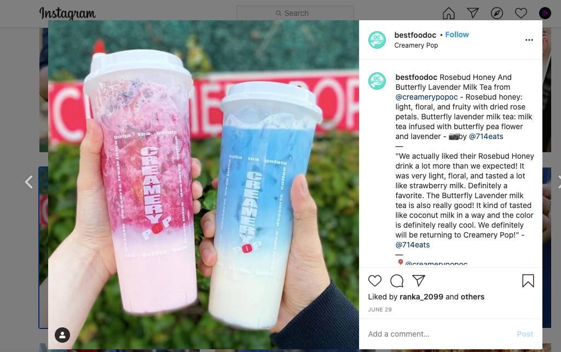Open @creamerypopoc profile link
The image size is (561, 352).
426,97
